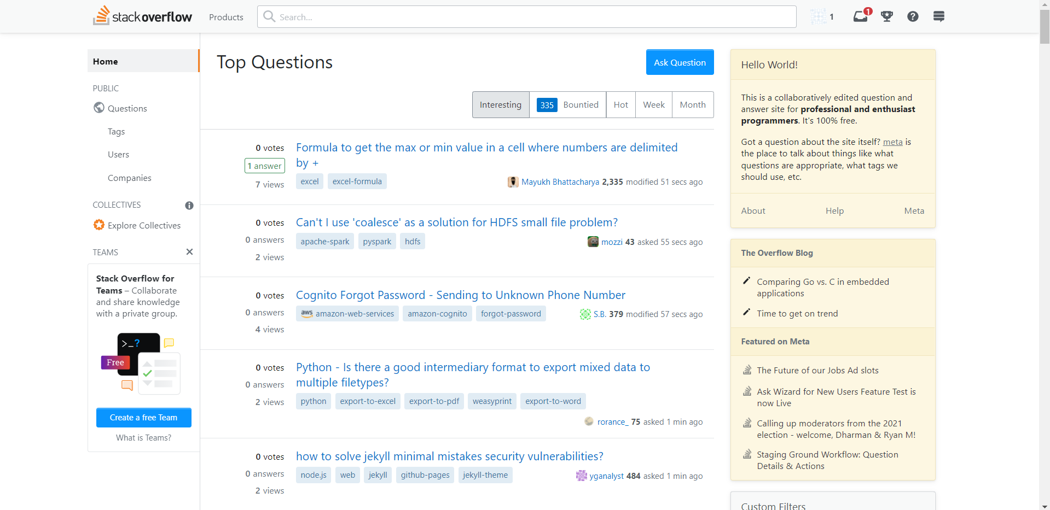Open the HDFS coalesce question
This screenshot has height=510, width=1050.
[x=457, y=222]
